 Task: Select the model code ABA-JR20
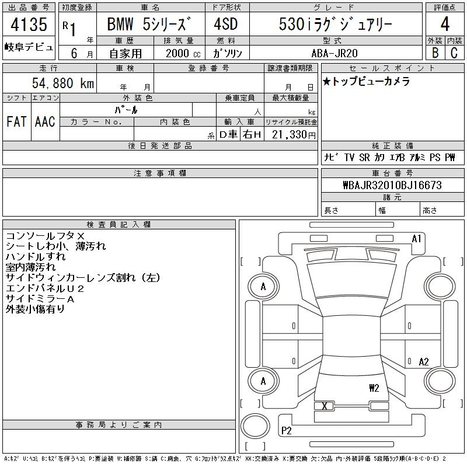click(x=334, y=53)
